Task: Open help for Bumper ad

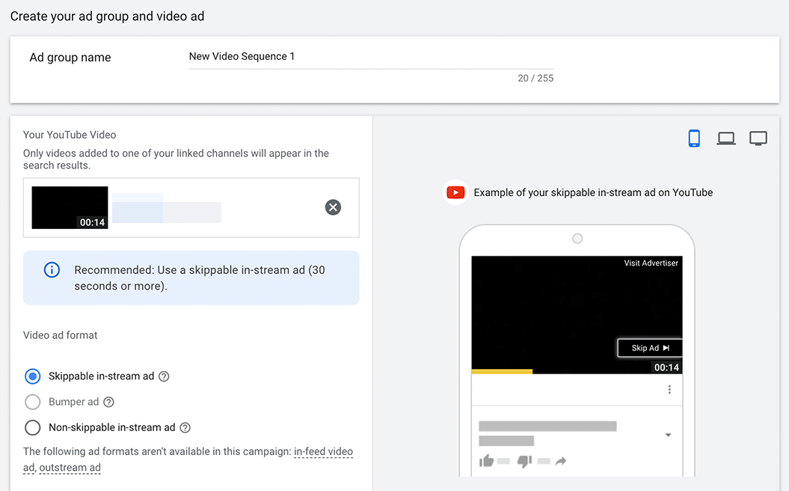Action: coord(108,402)
